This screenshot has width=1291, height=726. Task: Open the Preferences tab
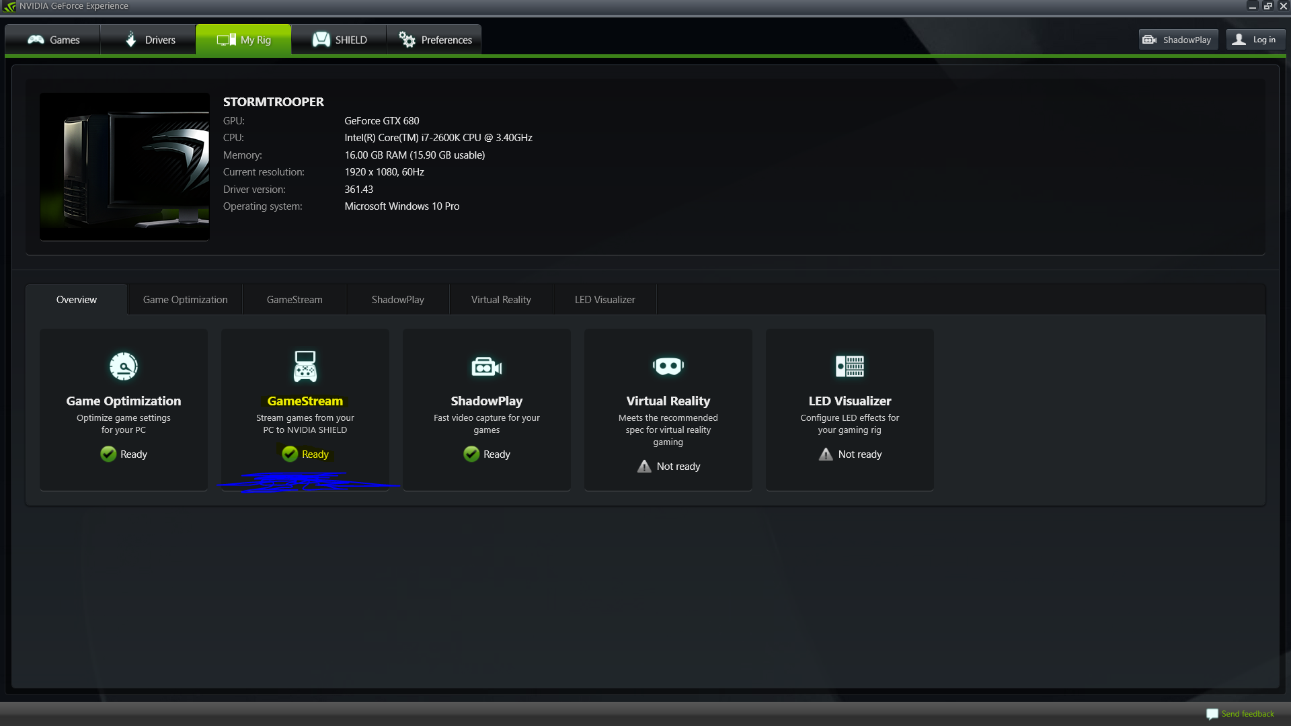434,40
